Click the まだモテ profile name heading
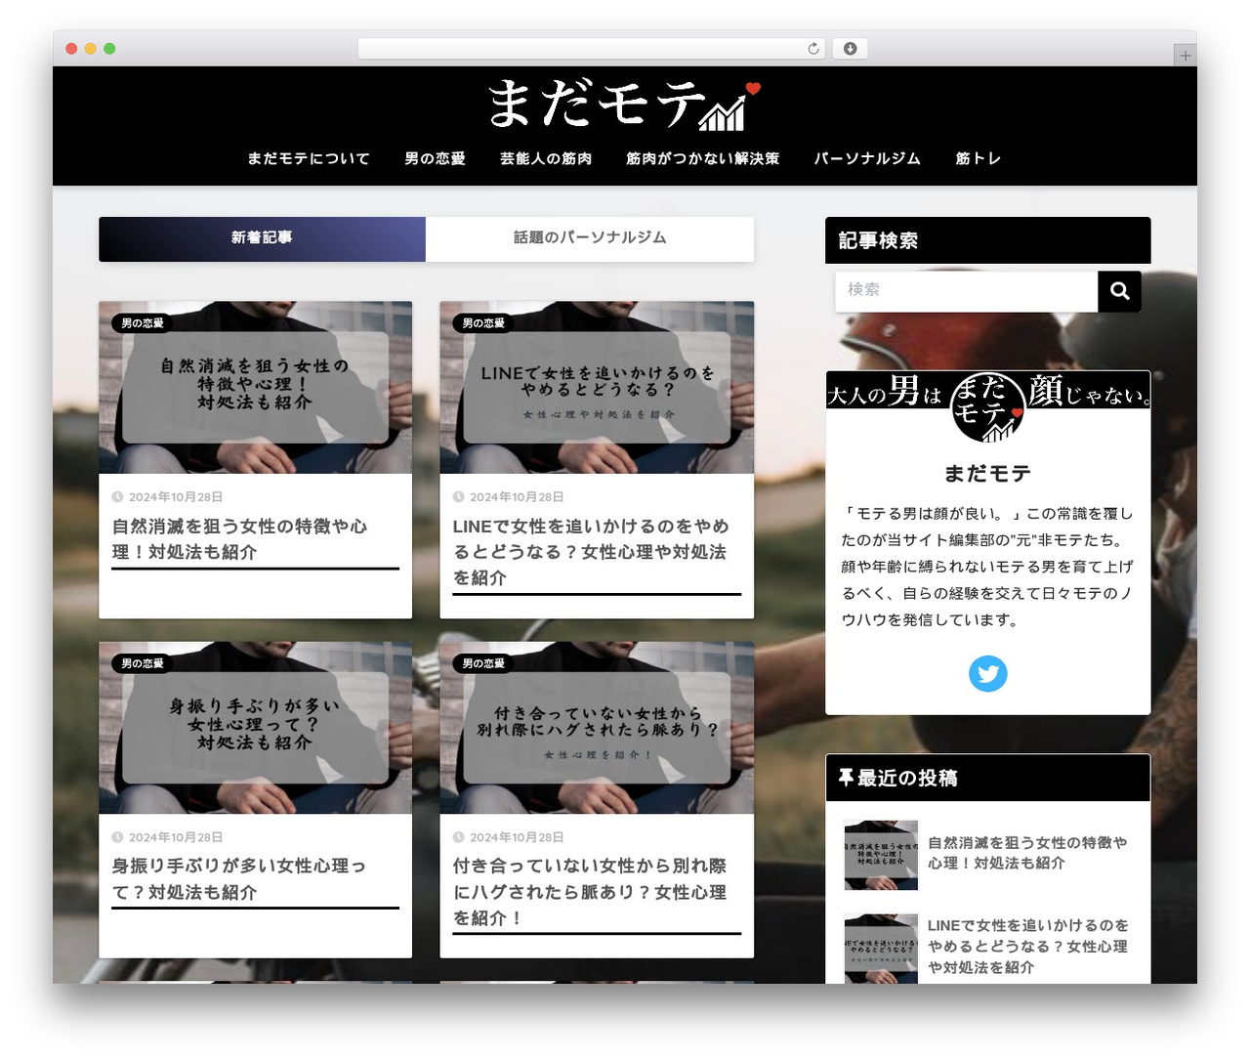 pos(987,474)
